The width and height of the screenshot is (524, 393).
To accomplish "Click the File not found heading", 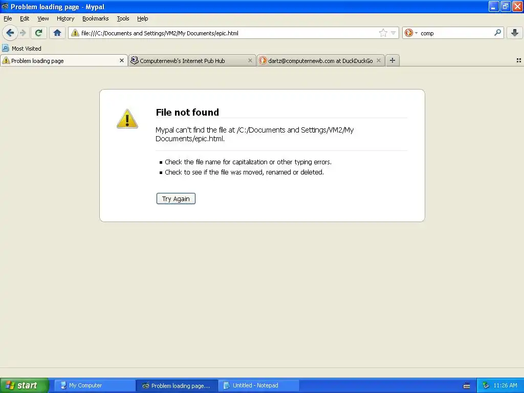I will [187, 112].
